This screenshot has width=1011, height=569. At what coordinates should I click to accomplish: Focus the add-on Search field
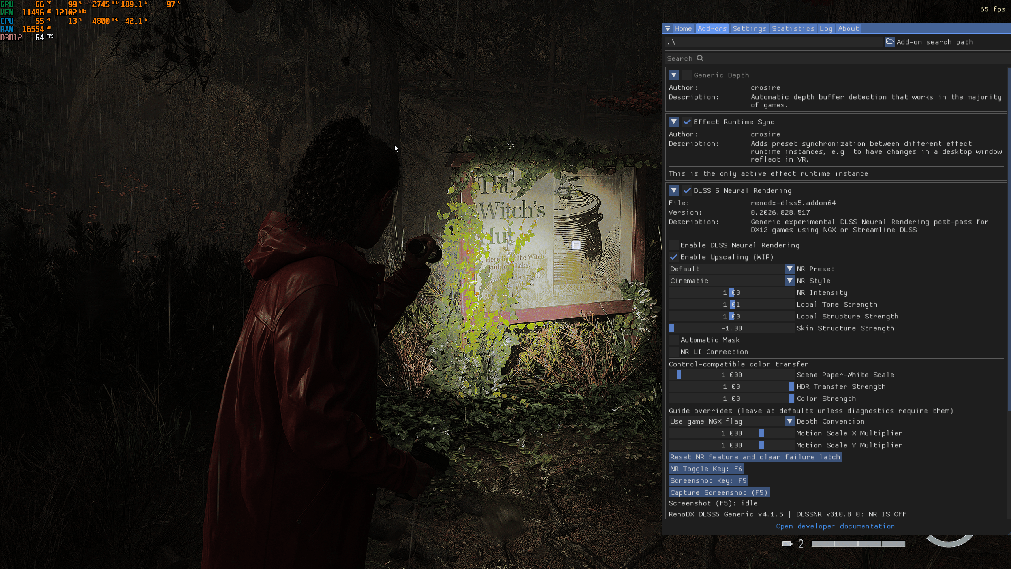tap(837, 58)
